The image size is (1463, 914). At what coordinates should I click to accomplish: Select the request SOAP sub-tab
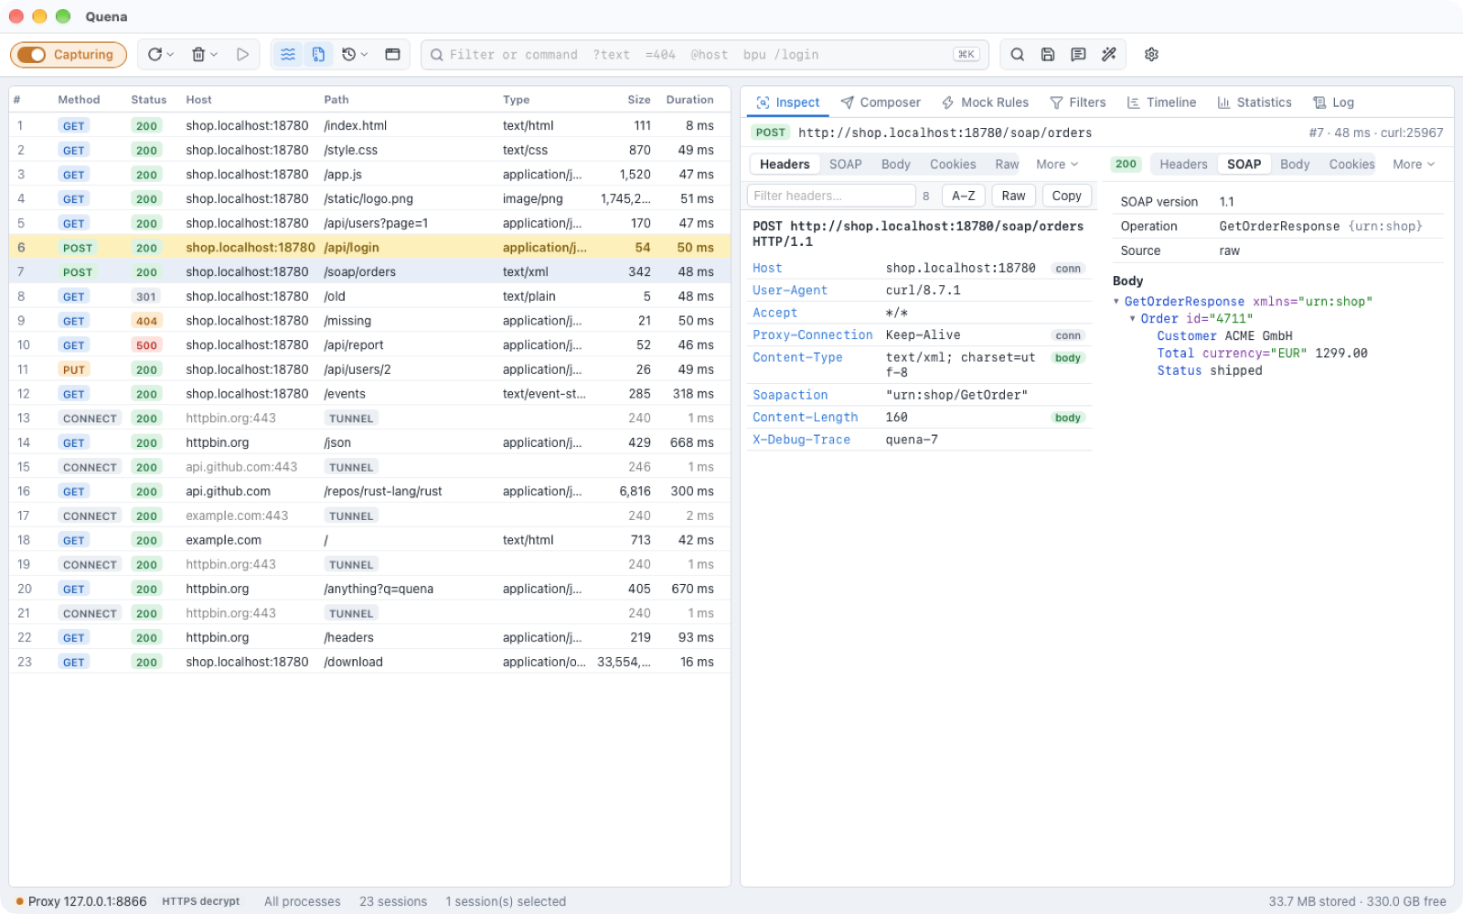846,165
